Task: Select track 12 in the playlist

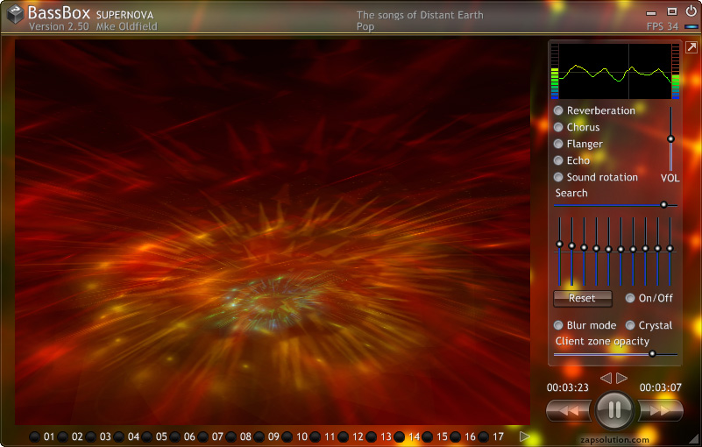Action: pyautogui.click(x=344, y=436)
